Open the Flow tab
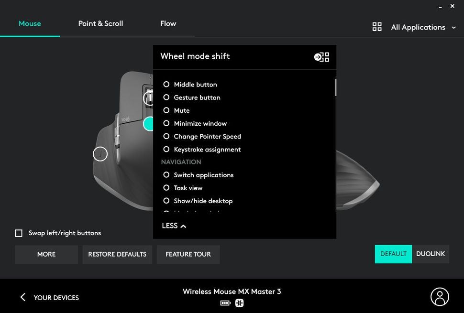This screenshot has height=313, width=464. pos(168,23)
